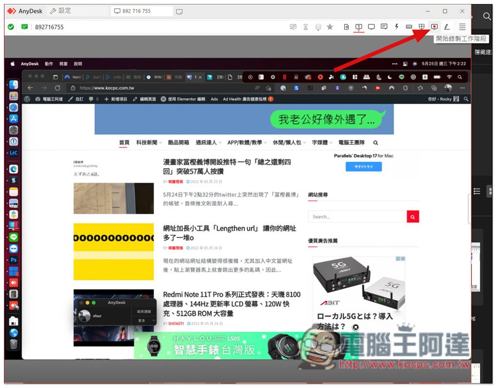Click the navigation bar search magnifier
Viewport: 496px width, 388px height.
click(x=375, y=143)
